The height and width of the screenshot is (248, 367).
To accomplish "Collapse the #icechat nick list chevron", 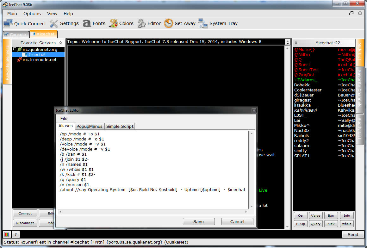I will tap(296, 43).
